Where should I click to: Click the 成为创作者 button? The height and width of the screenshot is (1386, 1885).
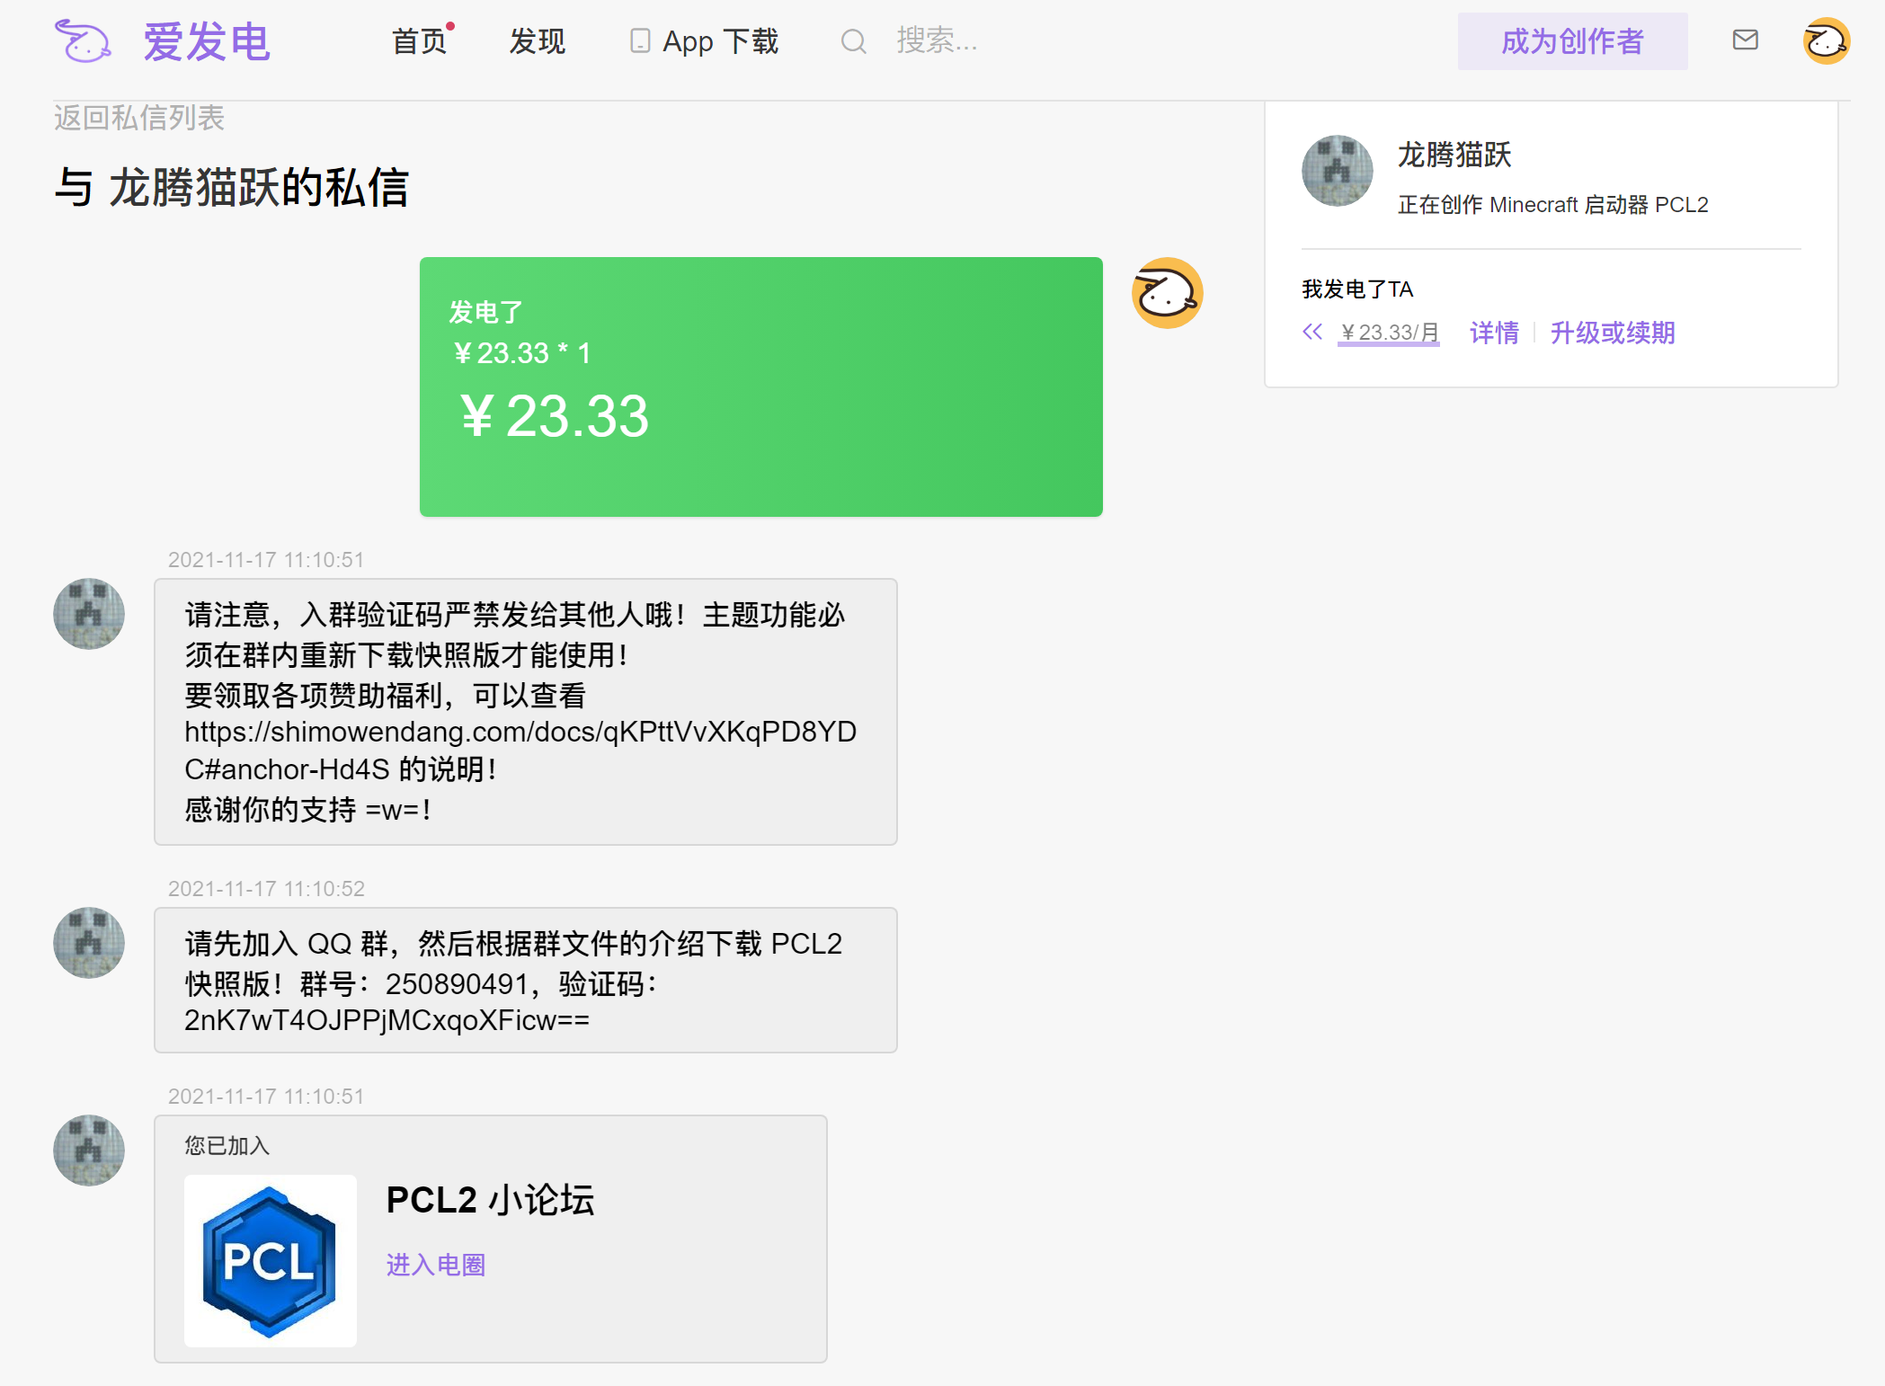1571,40
